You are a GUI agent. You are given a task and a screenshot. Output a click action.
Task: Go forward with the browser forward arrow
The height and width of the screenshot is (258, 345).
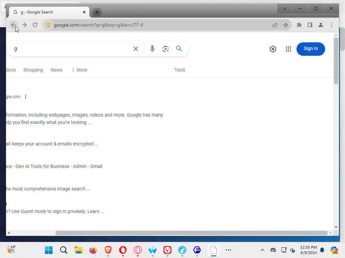(24, 25)
